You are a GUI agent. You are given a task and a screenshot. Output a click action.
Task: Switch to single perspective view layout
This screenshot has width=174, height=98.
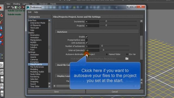[1, 65]
